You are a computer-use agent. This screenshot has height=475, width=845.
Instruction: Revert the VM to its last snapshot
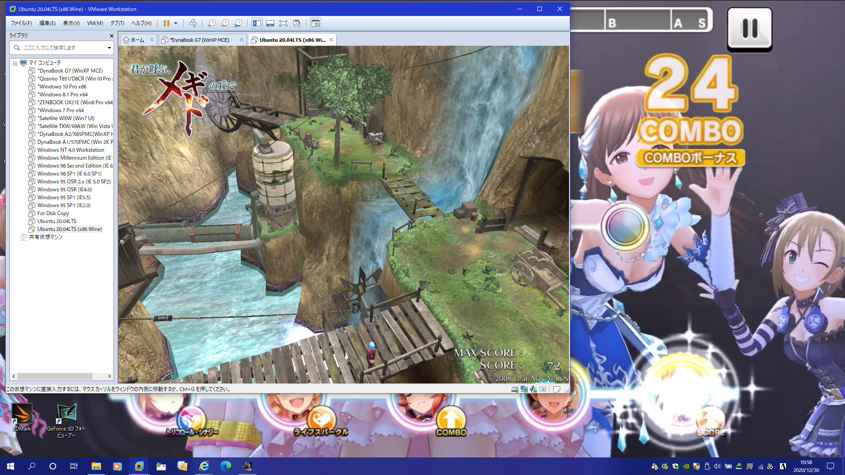coord(225,23)
